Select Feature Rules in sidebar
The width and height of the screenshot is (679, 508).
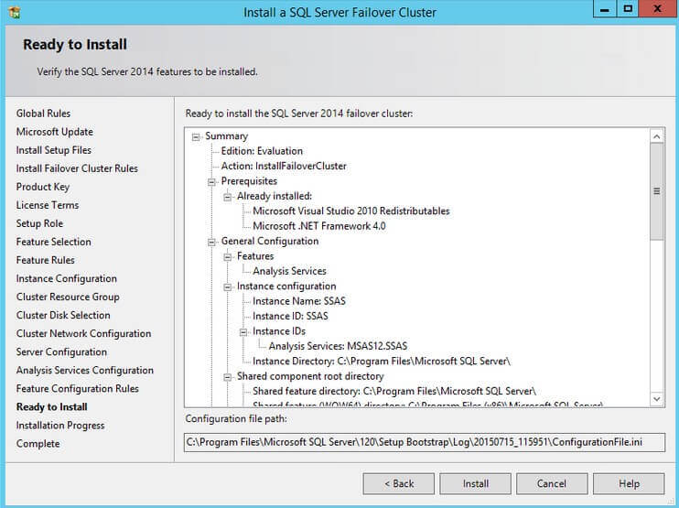[46, 260]
